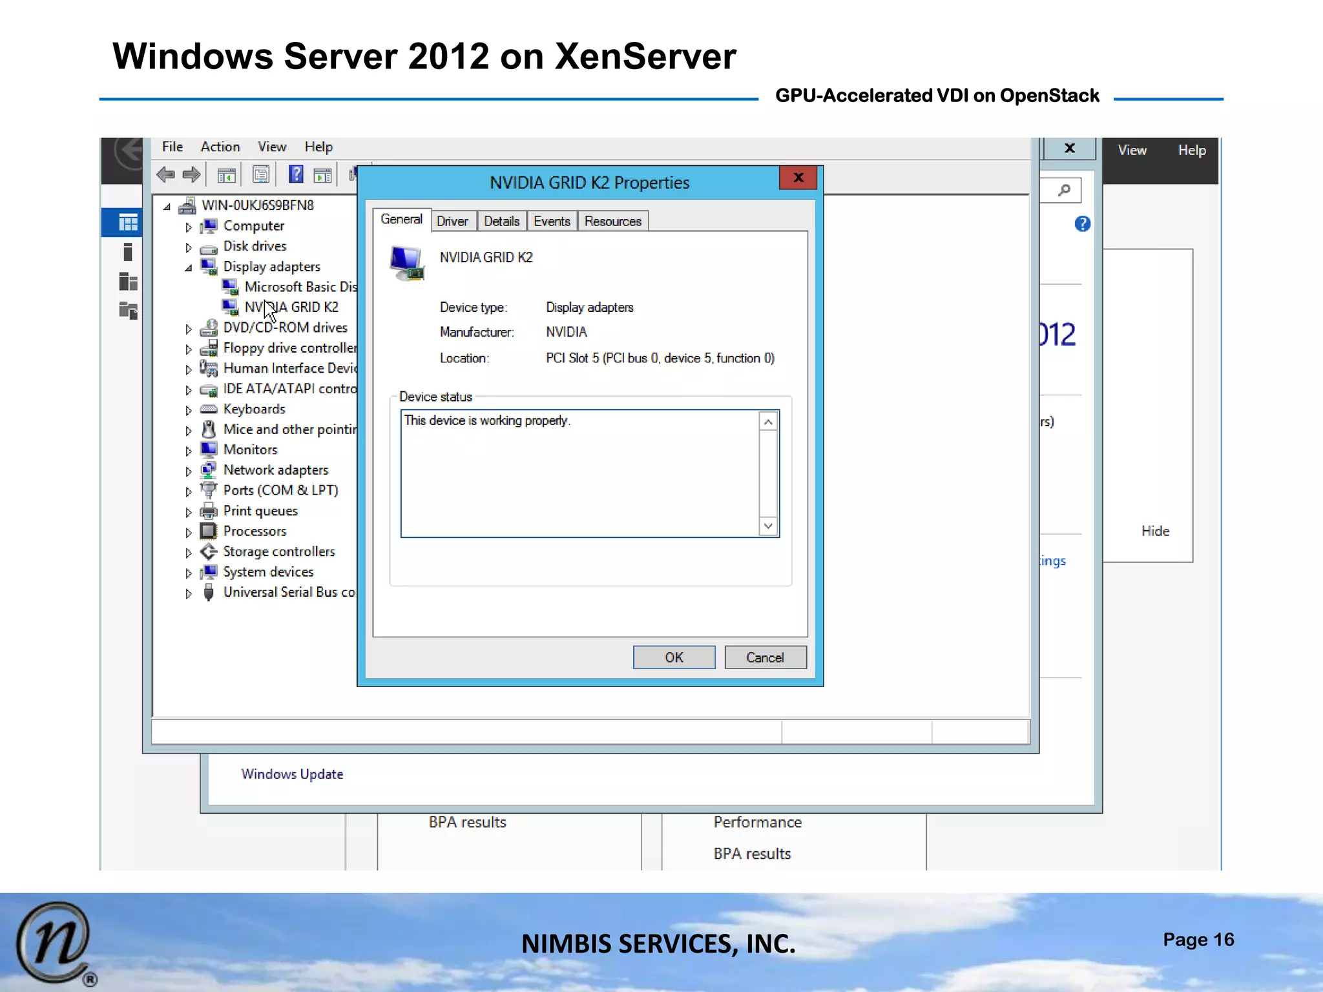Switch to the Events tab
Image resolution: width=1323 pixels, height=992 pixels.
[x=552, y=221]
